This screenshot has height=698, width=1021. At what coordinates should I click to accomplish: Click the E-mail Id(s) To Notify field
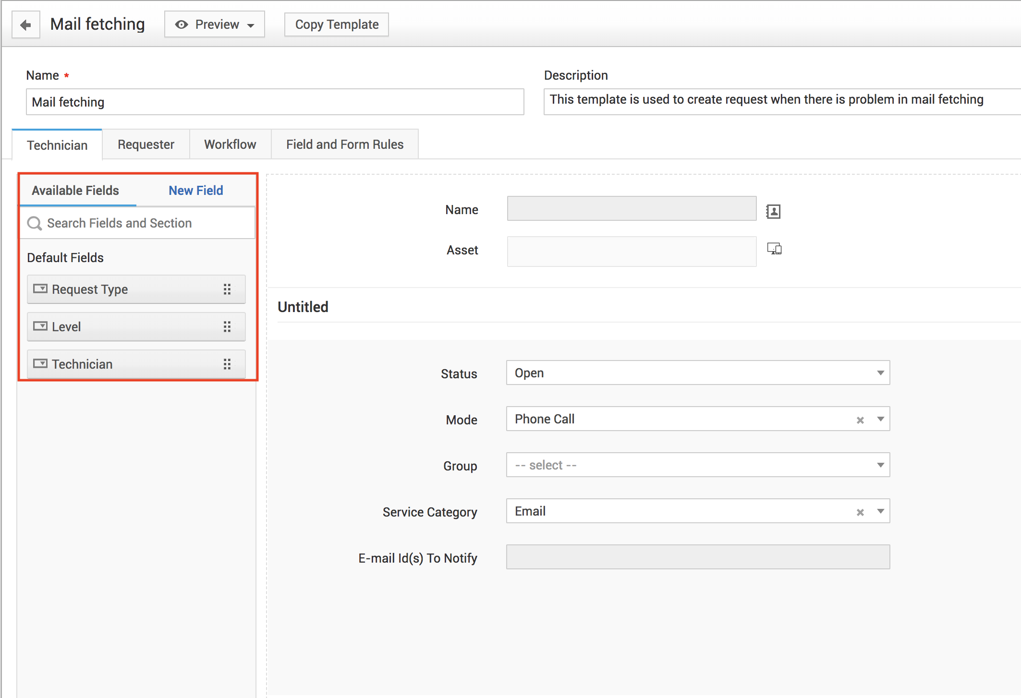tap(697, 557)
